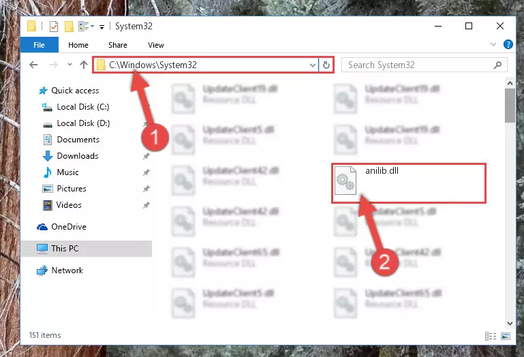Click the search magnifier icon
Viewport: 524px width, 357px height.
tap(497, 65)
